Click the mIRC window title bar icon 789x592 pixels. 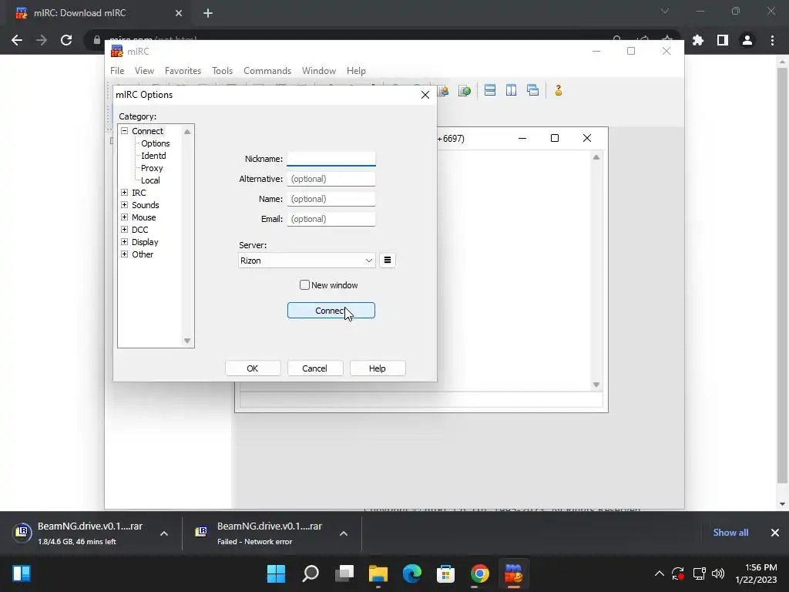117,52
